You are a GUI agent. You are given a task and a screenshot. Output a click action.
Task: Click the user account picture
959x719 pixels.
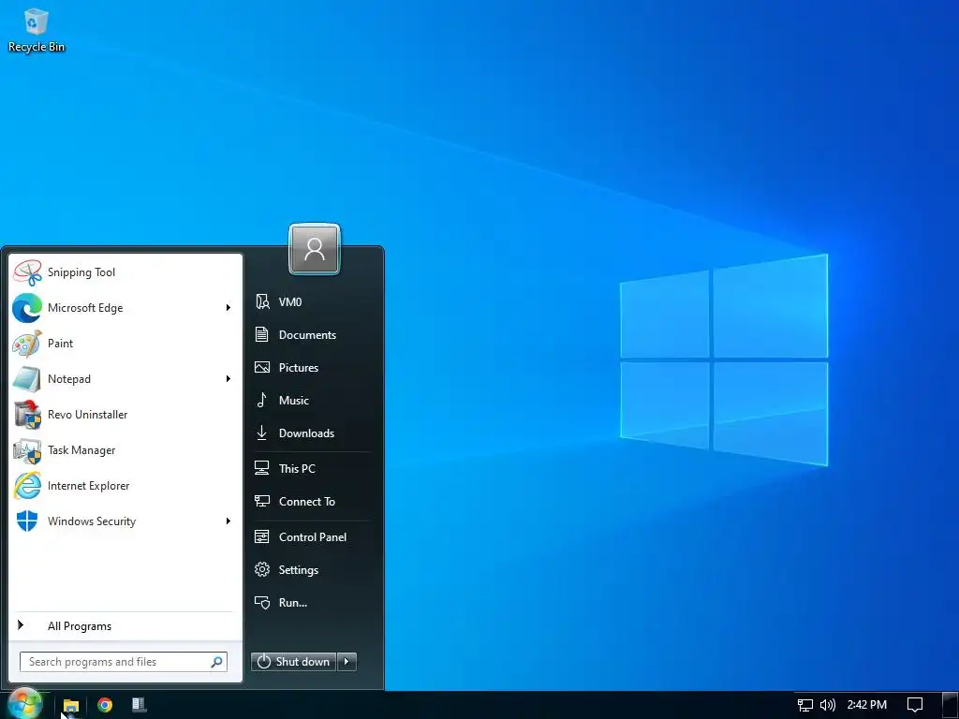click(x=315, y=249)
